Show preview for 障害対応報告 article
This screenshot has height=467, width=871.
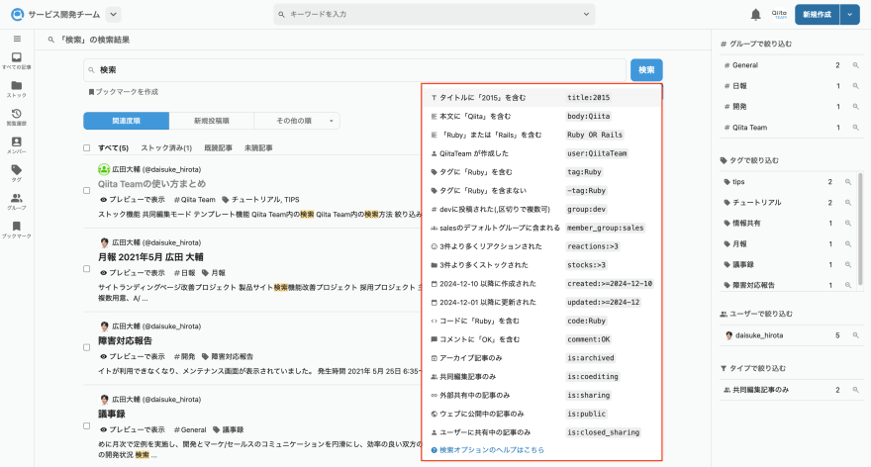[x=133, y=356]
